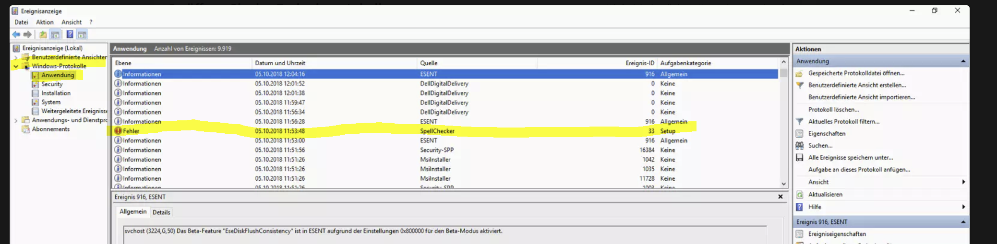
Task: Select DellDigitalDelivery event at 12:01:52
Action: pos(445,83)
